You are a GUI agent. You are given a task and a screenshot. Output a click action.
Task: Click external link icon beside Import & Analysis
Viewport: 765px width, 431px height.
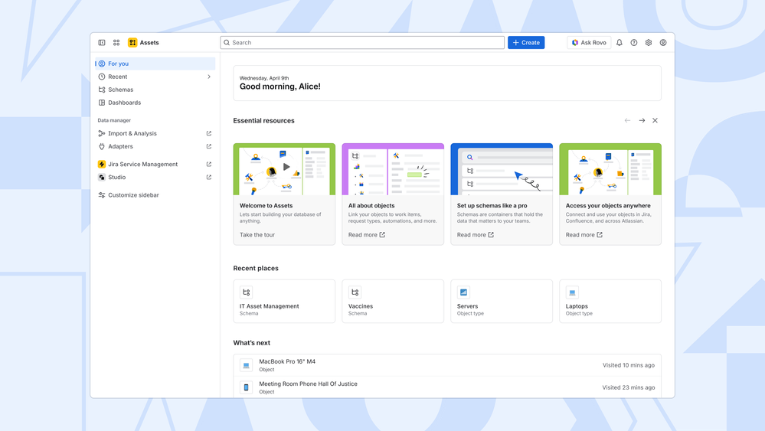pos(209,133)
